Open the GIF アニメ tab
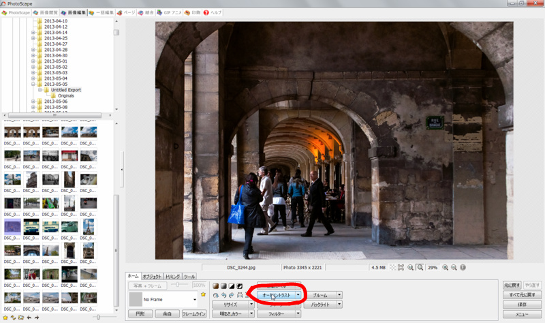This screenshot has height=323, width=545. pyautogui.click(x=169, y=12)
